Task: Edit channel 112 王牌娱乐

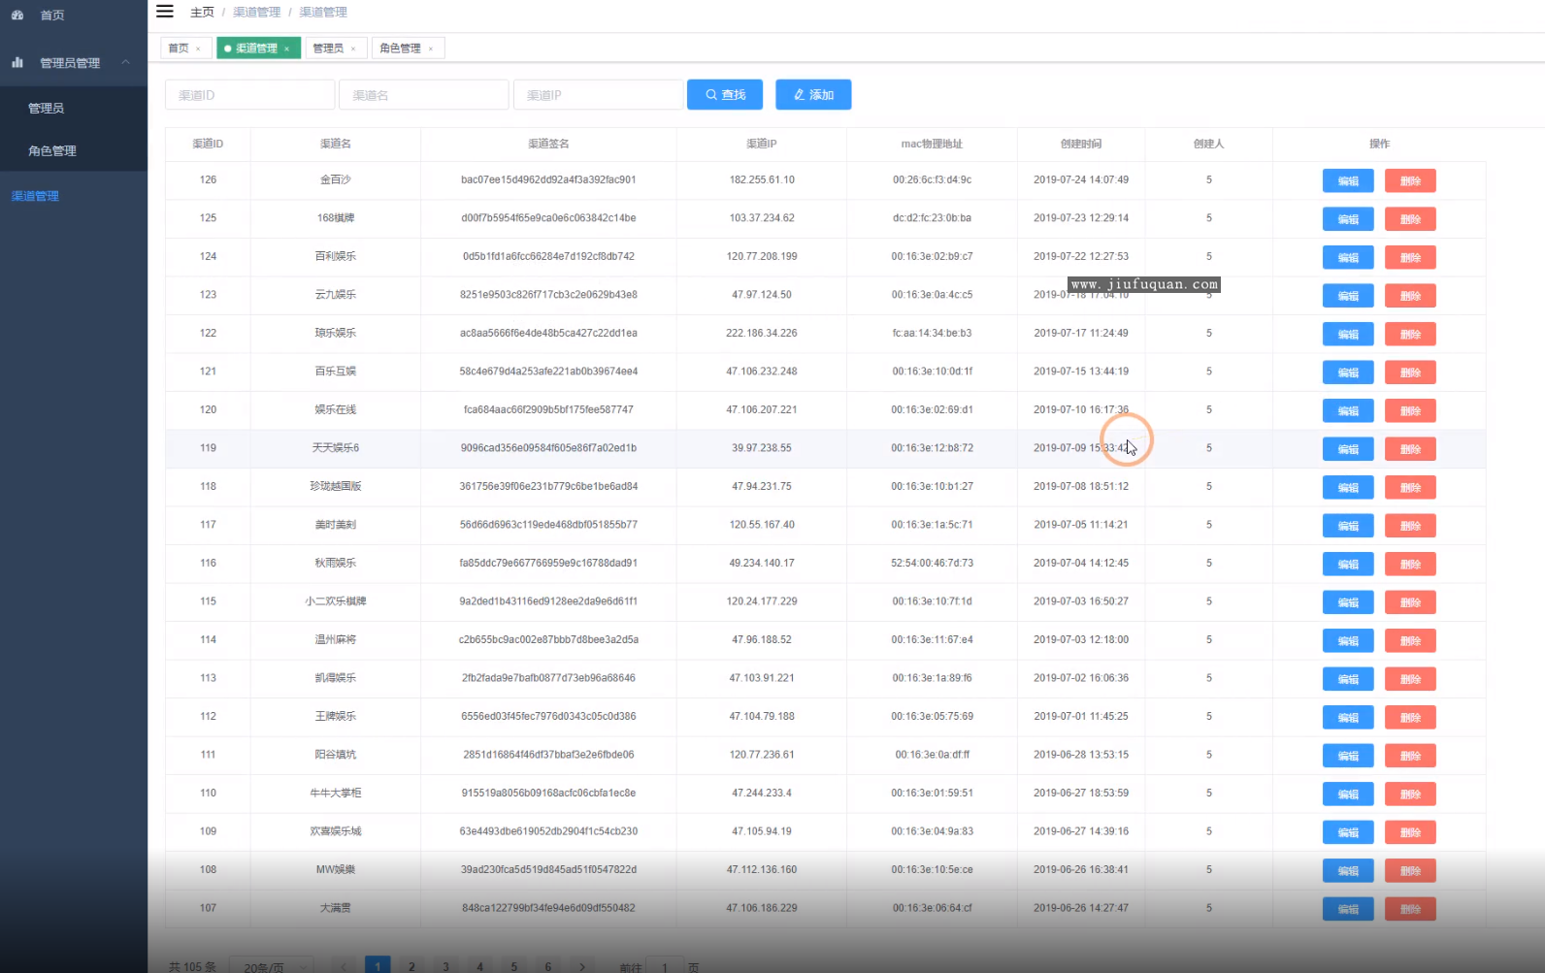Action: [1348, 718]
